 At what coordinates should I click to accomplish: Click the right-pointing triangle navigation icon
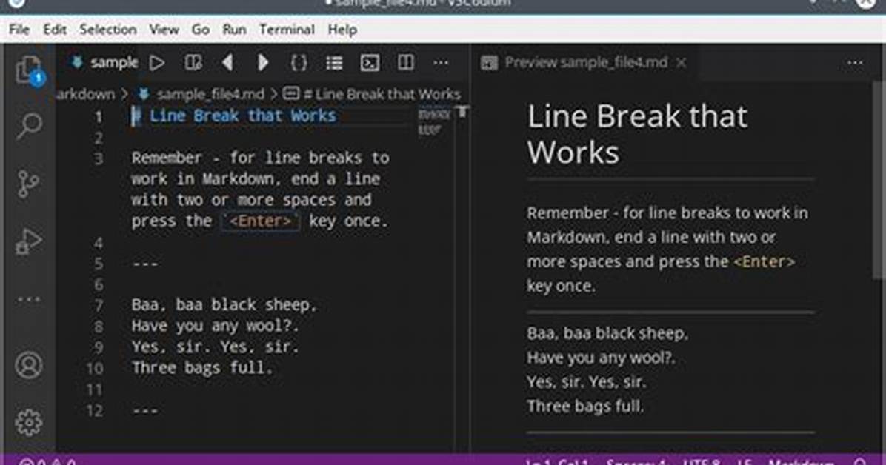(x=263, y=62)
